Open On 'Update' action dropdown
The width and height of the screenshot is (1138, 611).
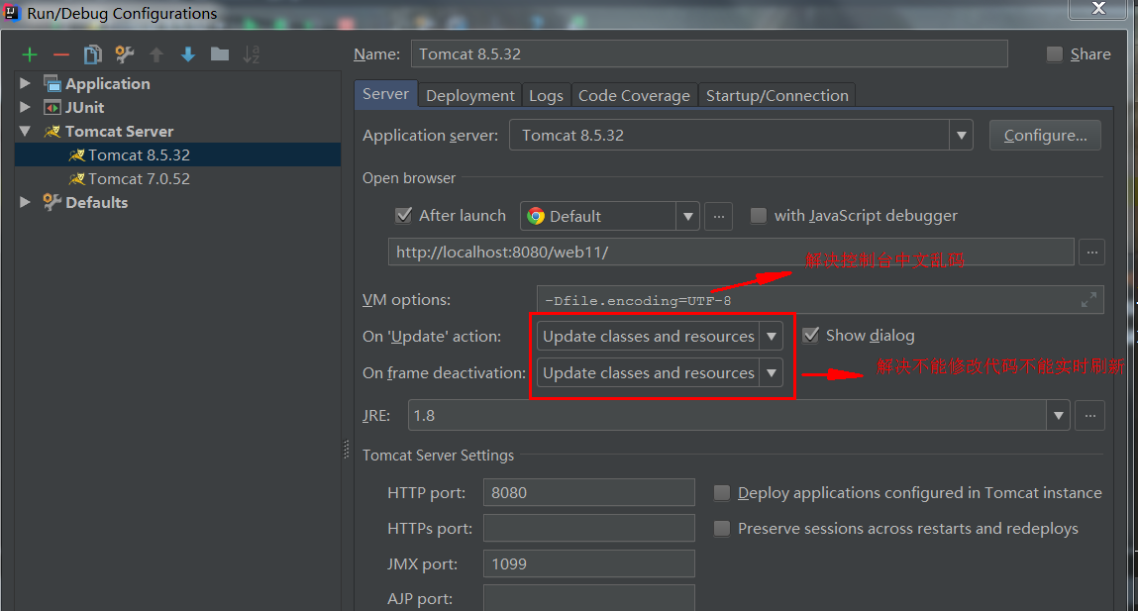coord(772,336)
